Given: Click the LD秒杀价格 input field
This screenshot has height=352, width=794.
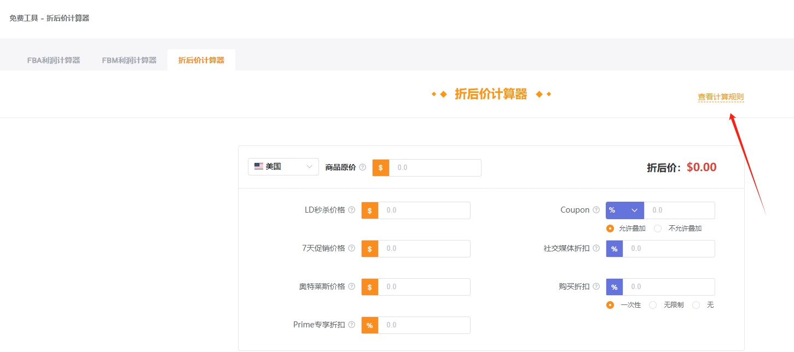Looking at the screenshot, I should (424, 210).
